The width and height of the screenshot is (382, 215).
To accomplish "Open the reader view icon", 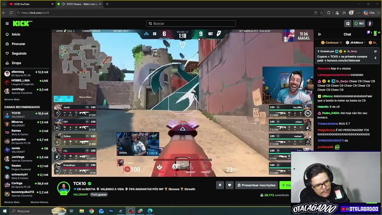I will pyautogui.click(x=316, y=13).
